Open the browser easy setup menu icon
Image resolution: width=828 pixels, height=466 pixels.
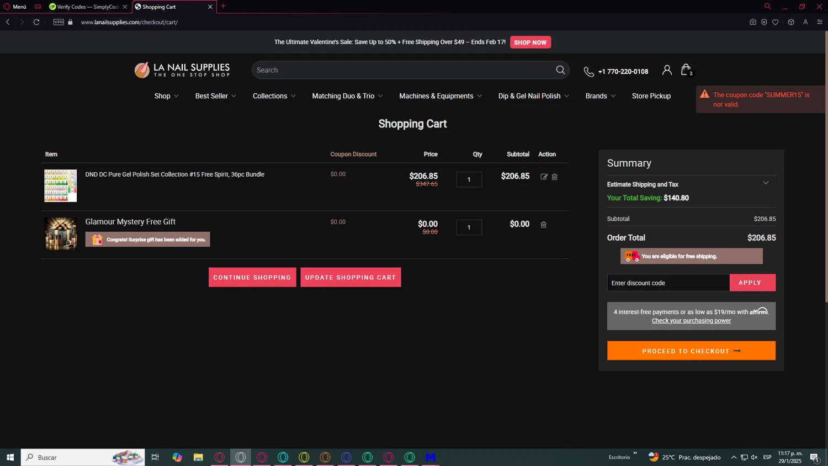[820, 22]
